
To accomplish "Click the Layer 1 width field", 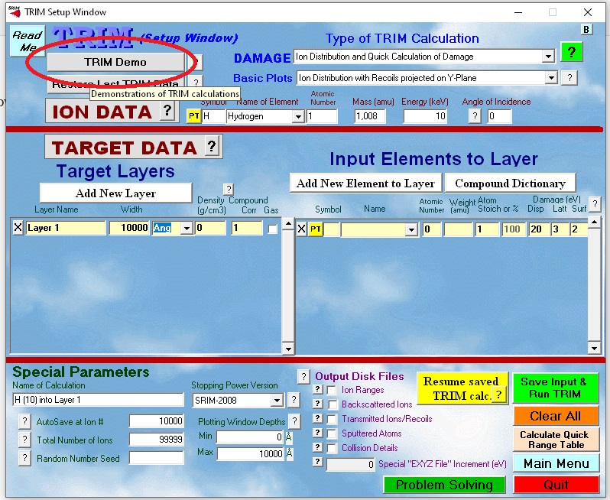I will pos(129,228).
